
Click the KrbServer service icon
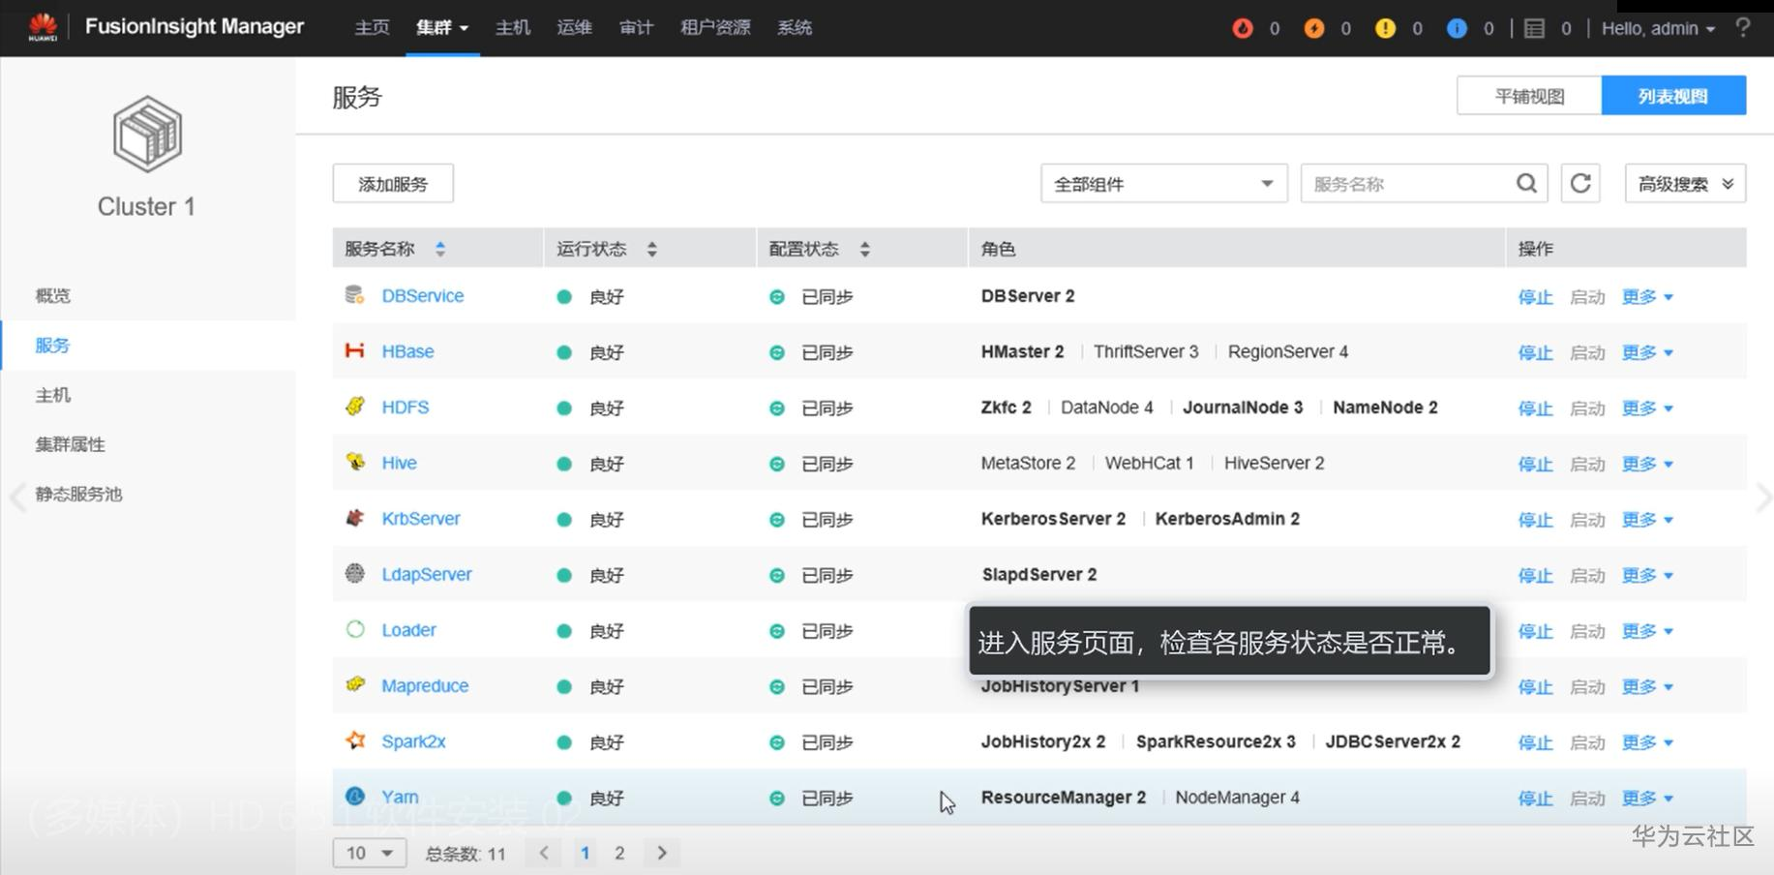point(355,518)
